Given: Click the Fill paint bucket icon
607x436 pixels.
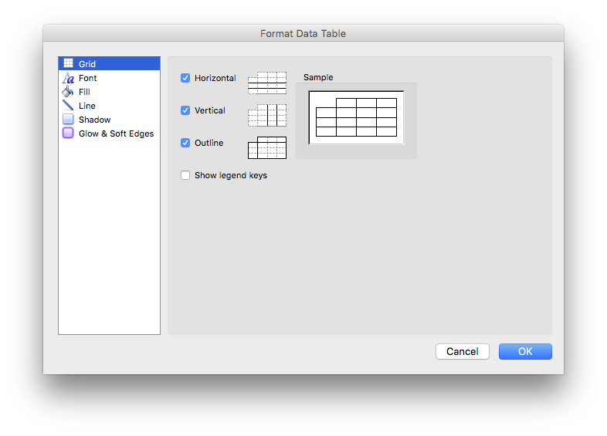Looking at the screenshot, I should click(68, 92).
